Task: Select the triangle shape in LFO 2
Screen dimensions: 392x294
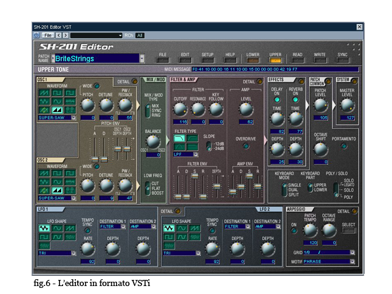Action: point(169,228)
